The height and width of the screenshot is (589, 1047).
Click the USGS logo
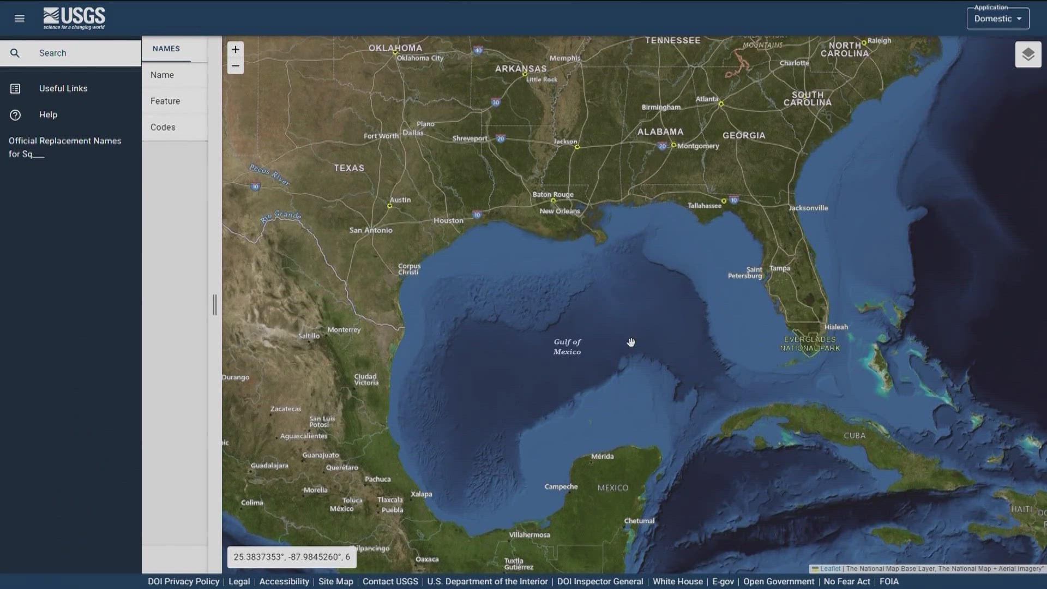(x=74, y=17)
